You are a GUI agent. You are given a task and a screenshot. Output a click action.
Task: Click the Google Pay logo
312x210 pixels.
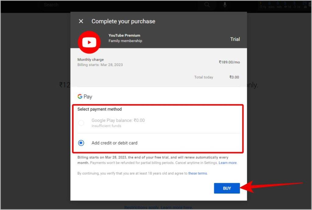coord(85,97)
